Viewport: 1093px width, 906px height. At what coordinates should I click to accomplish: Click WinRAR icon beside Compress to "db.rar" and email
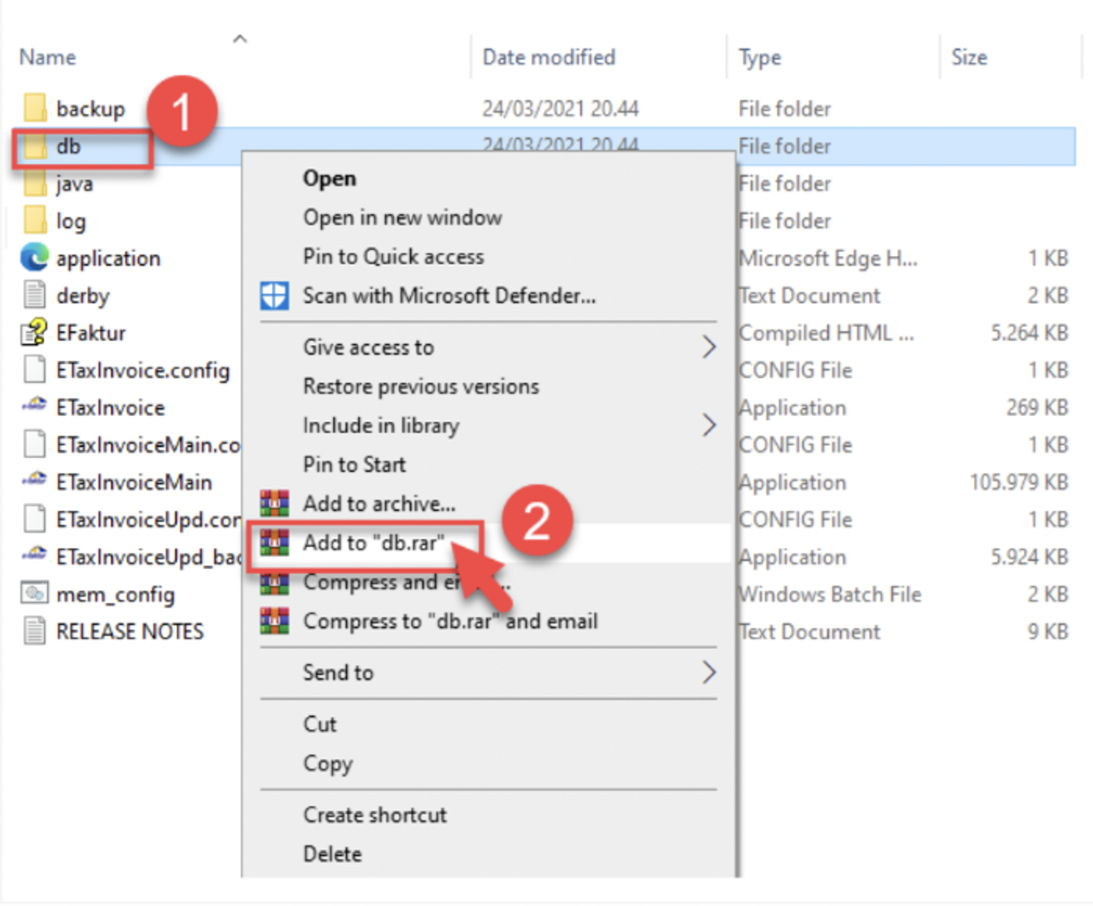coord(274,621)
